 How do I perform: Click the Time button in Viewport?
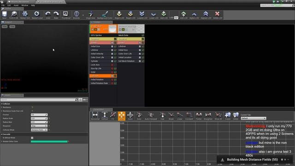coord(12,27)
